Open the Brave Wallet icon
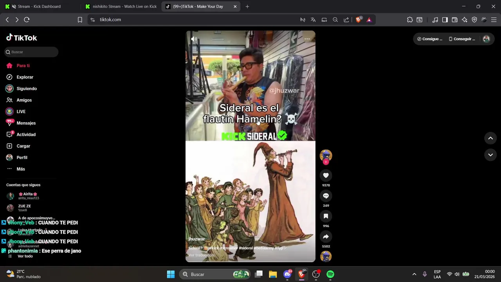The height and width of the screenshot is (282, 501). (455, 20)
